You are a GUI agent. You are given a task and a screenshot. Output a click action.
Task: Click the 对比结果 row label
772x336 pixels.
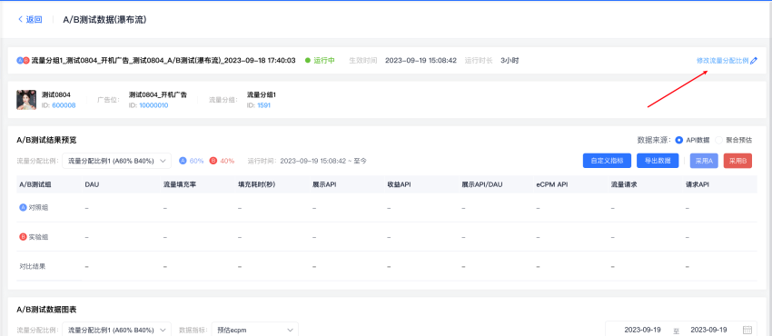[x=34, y=267]
